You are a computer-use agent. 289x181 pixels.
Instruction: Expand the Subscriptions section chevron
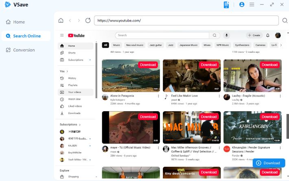[x=80, y=125]
